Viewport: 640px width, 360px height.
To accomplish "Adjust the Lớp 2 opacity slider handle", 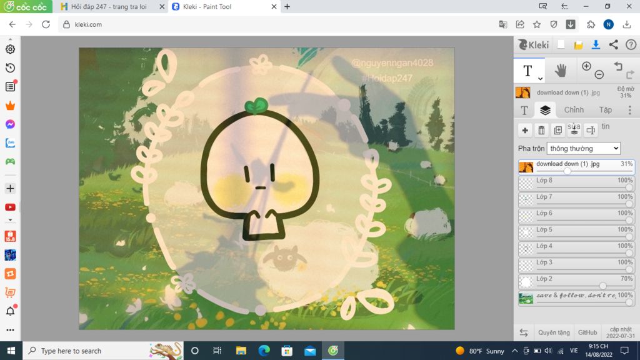I will [x=603, y=286].
